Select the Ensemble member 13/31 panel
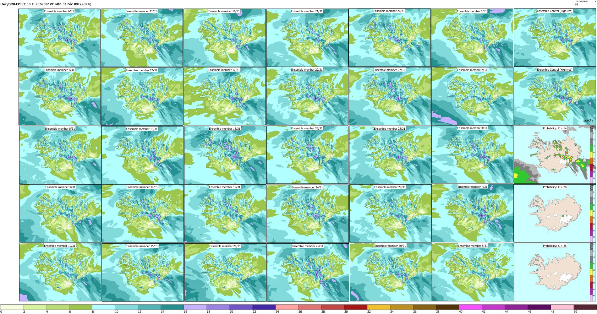Viewport: 597px width, 314px height. tap(142, 155)
